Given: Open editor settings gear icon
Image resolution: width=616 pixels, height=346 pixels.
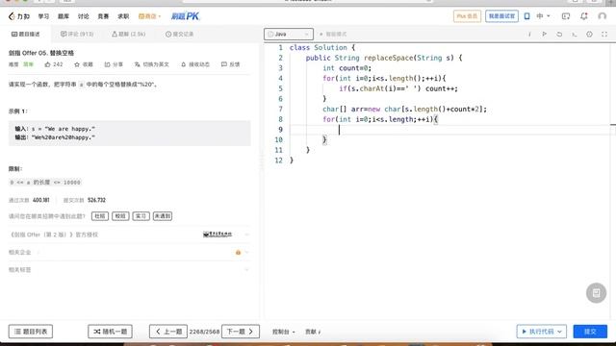Looking at the screenshot, I should click(589, 35).
